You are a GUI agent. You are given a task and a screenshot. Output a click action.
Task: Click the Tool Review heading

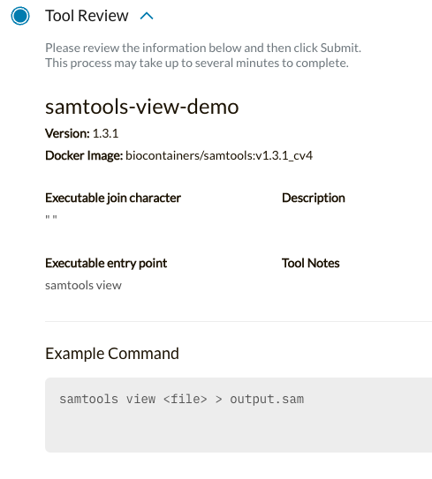tap(87, 16)
